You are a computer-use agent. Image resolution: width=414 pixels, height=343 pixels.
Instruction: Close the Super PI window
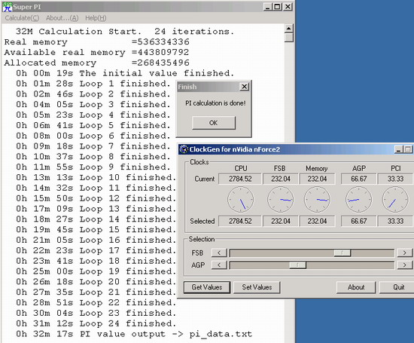(x=288, y=7)
